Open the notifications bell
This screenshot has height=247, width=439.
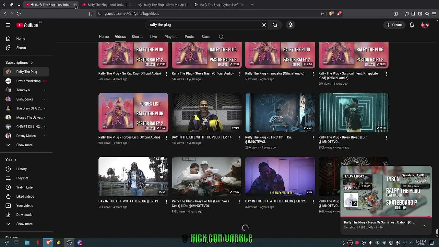coord(412,25)
